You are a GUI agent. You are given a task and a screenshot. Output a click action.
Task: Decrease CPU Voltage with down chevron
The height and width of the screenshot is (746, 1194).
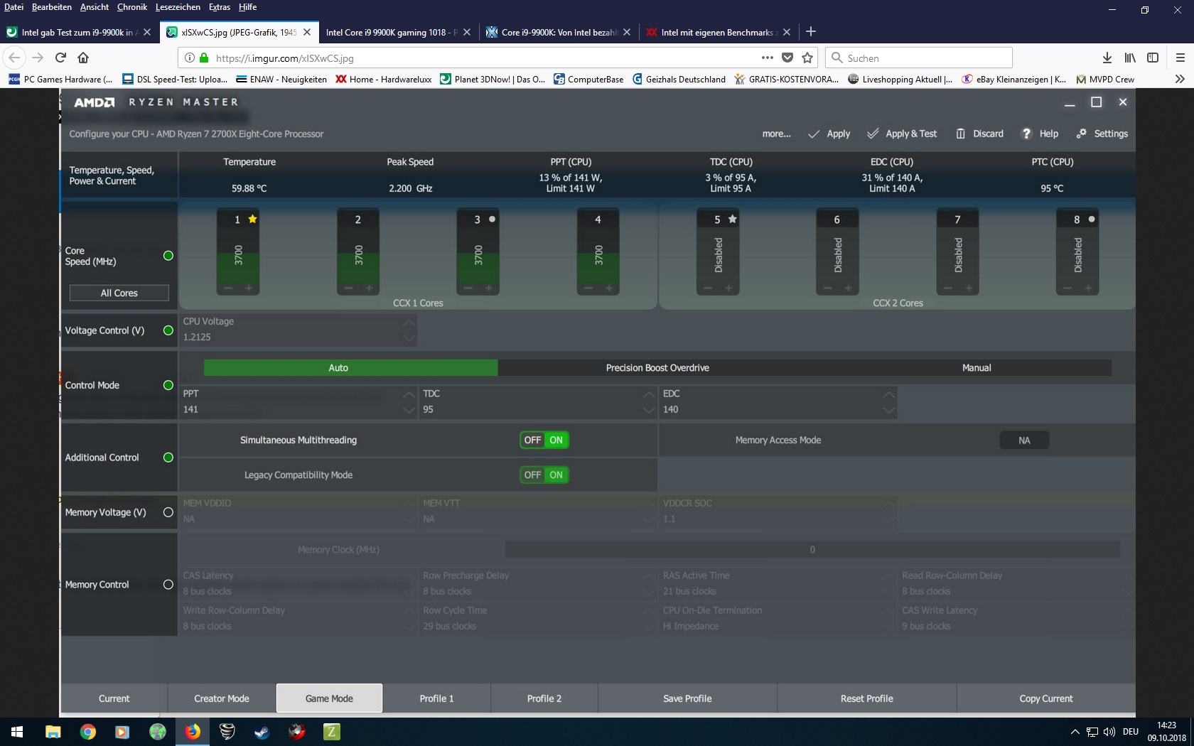pyautogui.click(x=409, y=338)
